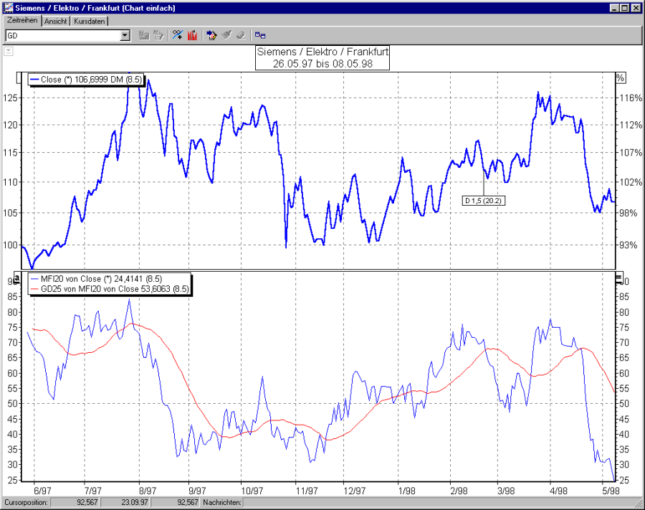Screen dimensions: 645x510
Task: Click the second grayed copy icon
Action: coord(161,34)
